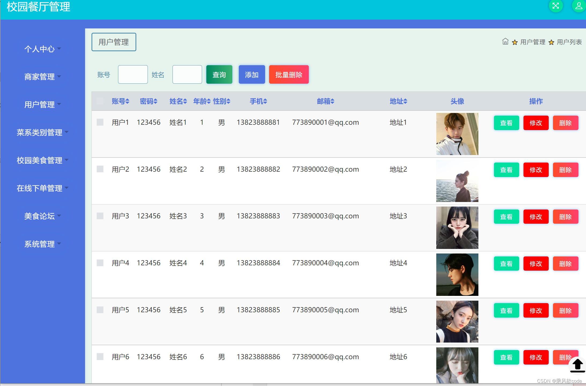Sort by 邮箱 column arrows

pos(332,101)
